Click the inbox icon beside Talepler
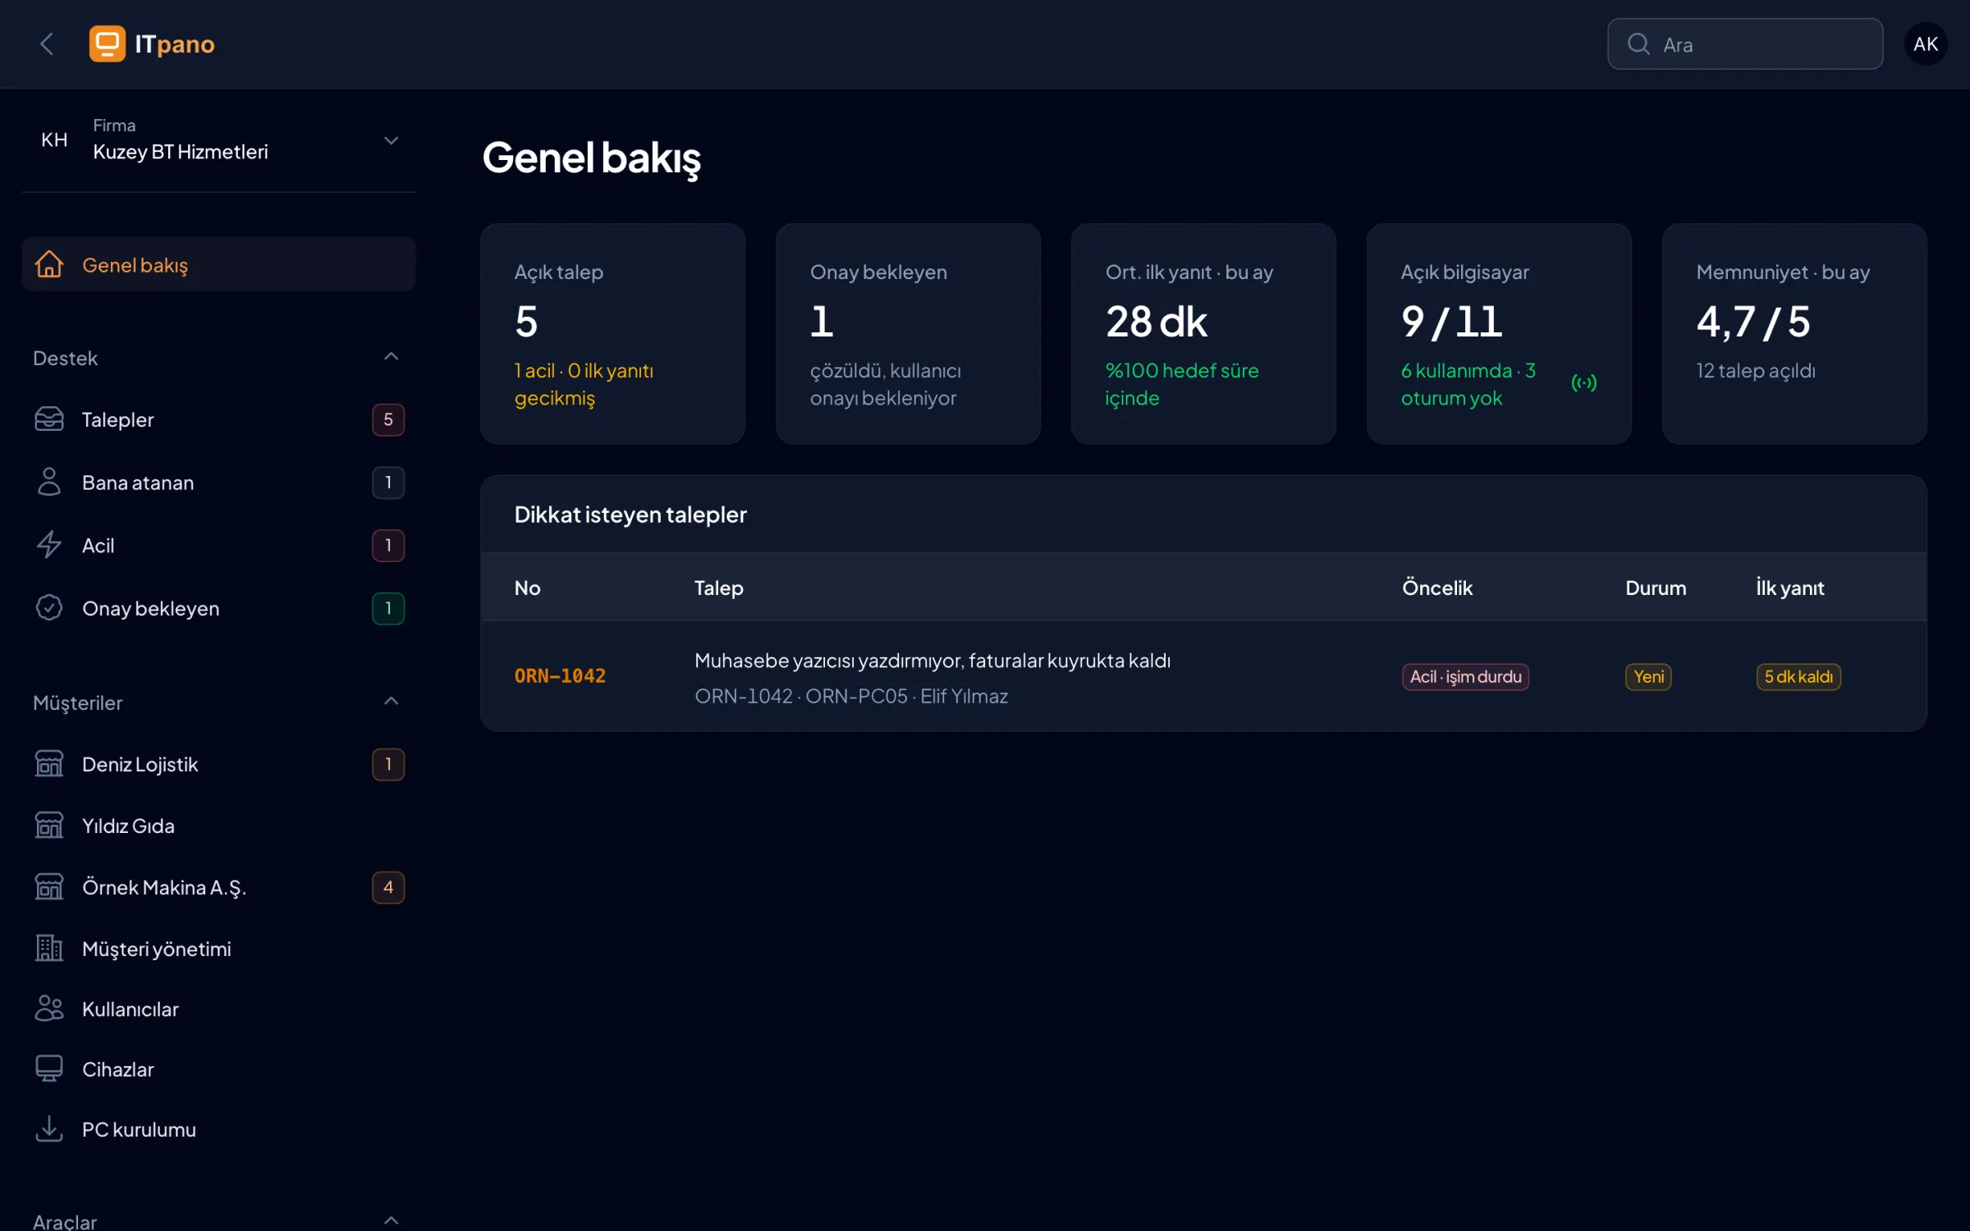 pos(49,419)
